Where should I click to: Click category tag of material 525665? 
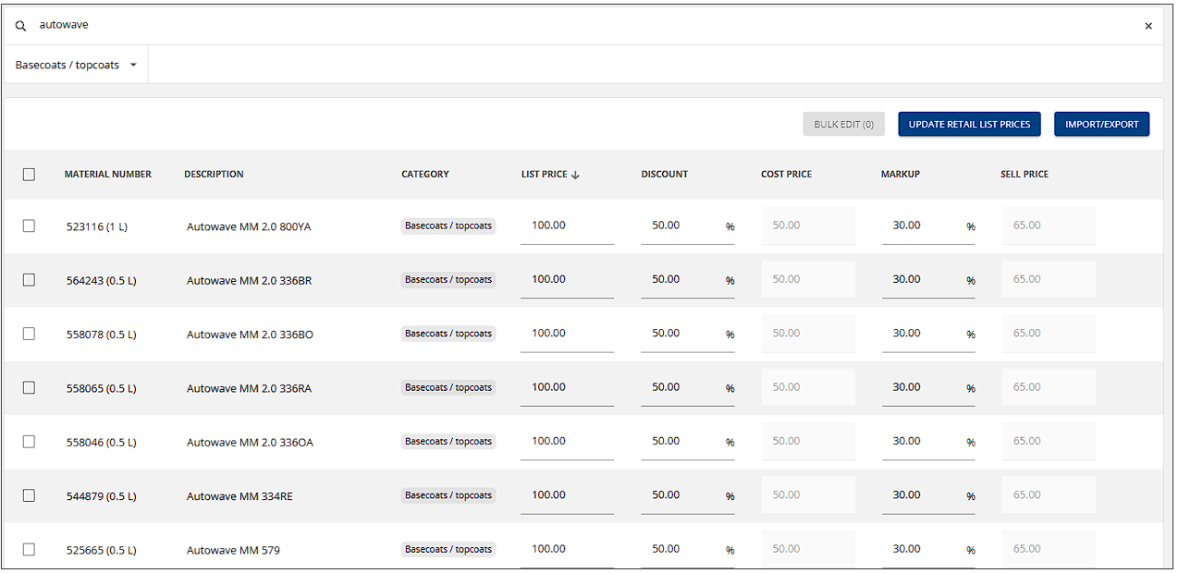(x=448, y=549)
